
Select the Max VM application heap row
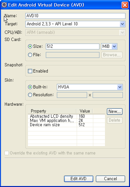point(66,121)
